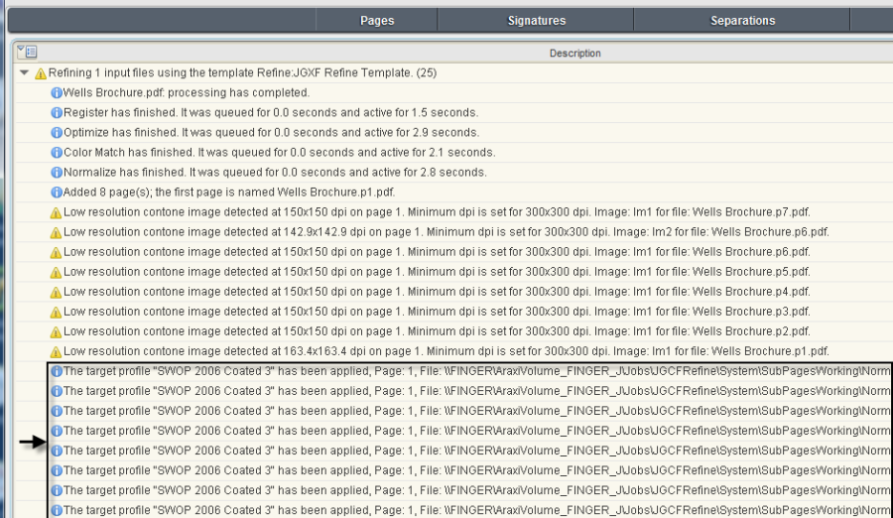
Task: Select the Added 8 page(s) message
Action: pyautogui.click(x=229, y=193)
